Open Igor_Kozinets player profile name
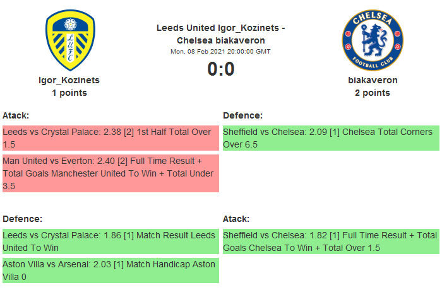This screenshot has width=442, height=290. pos(69,80)
